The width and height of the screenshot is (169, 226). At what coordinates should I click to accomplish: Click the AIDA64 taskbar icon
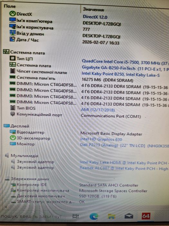point(146,216)
